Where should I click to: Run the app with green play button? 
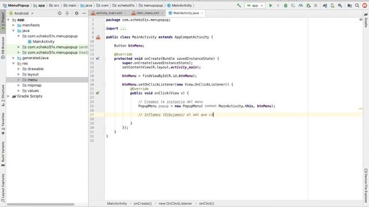coord(270,5)
